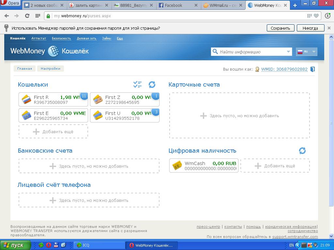The height and width of the screenshot is (250, 334).
Task: Expand the search field dropdown arrow
Action: 288,52
